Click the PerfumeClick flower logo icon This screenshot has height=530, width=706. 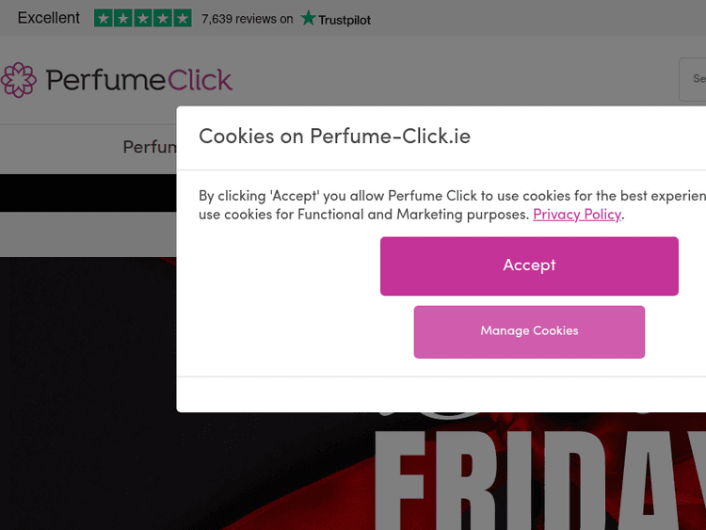(x=18, y=80)
